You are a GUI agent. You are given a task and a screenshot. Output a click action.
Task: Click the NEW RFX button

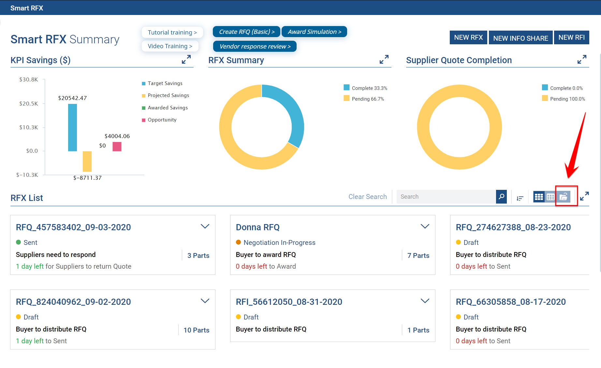[x=468, y=38]
